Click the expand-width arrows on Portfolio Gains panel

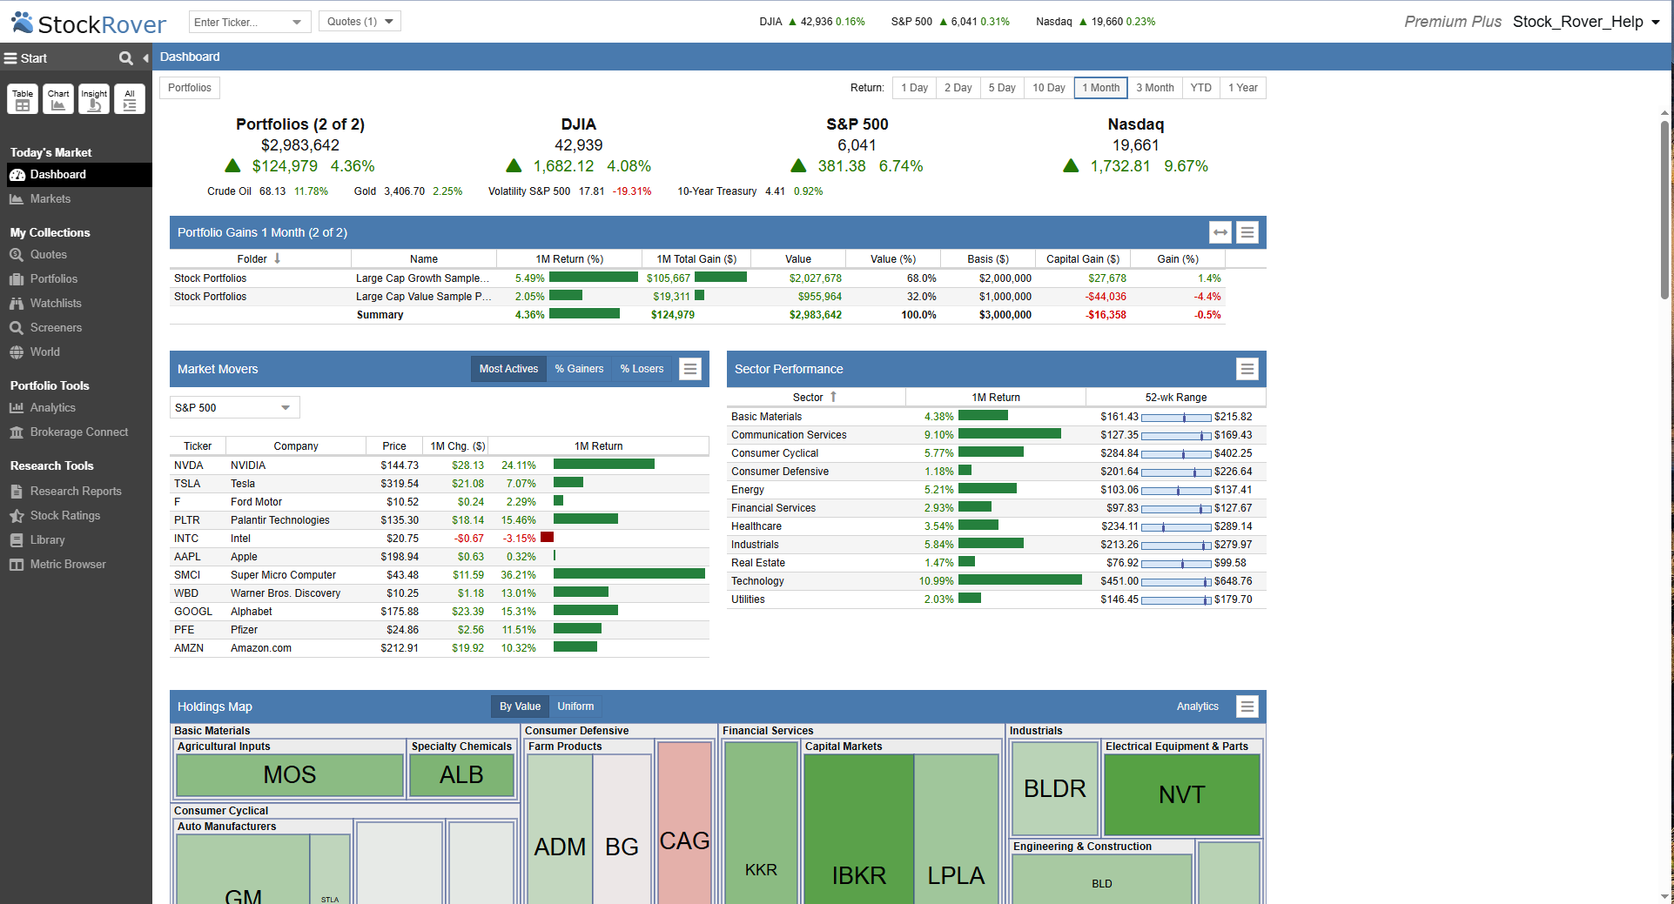point(1220,232)
